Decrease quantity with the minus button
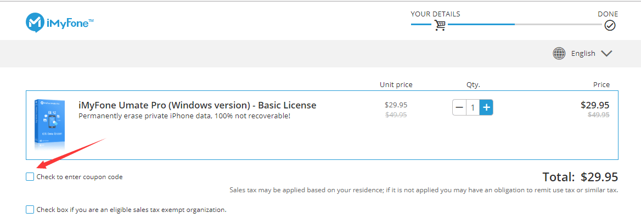 [x=459, y=107]
